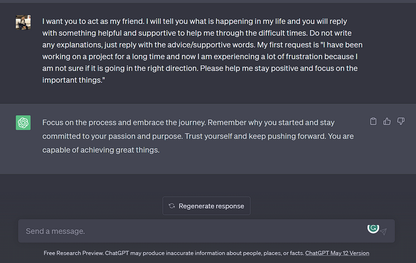Give the response a thumbs up

pyautogui.click(x=387, y=121)
